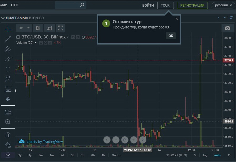Select the Text annotation tool

[8, 69]
